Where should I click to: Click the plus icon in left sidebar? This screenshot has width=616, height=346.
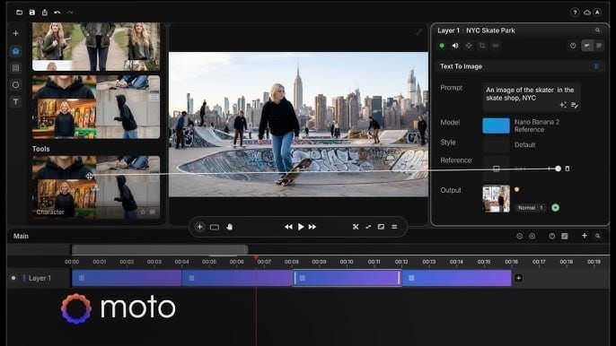[16, 33]
